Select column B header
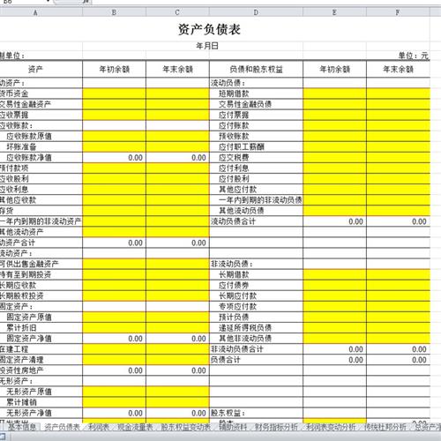441x441 pixels. tap(114, 12)
